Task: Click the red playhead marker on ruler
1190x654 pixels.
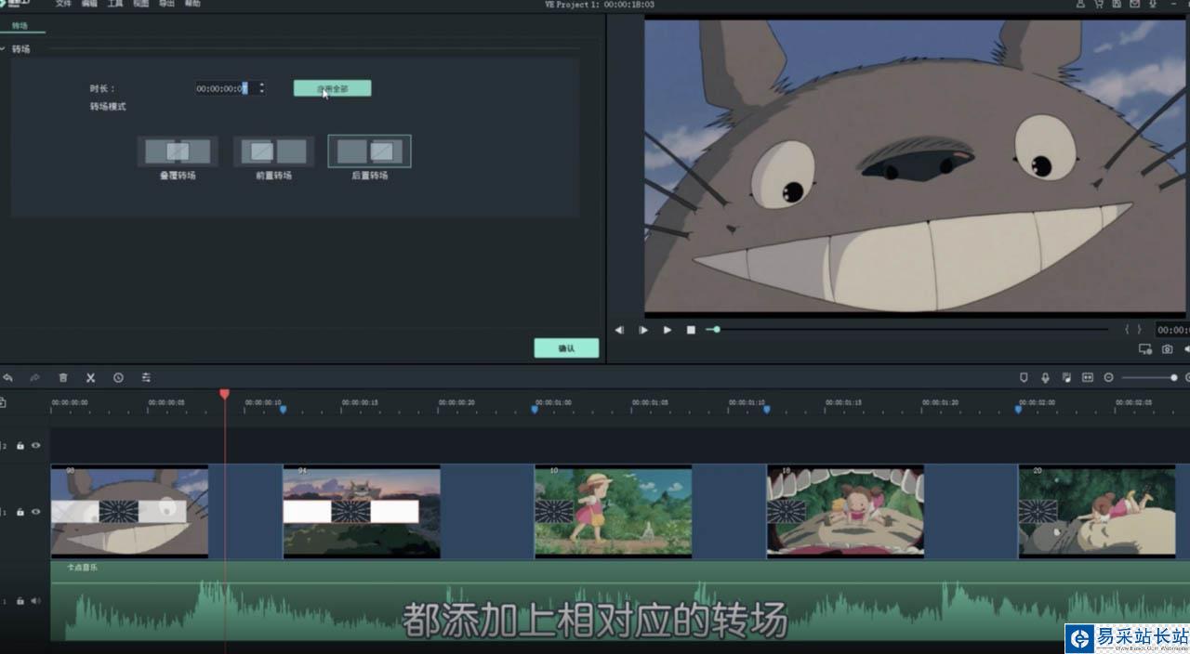Action: tap(224, 394)
